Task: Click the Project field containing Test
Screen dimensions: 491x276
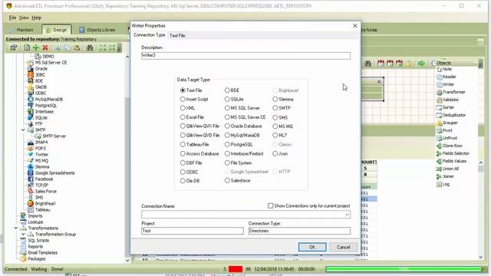Action: pyautogui.click(x=193, y=231)
